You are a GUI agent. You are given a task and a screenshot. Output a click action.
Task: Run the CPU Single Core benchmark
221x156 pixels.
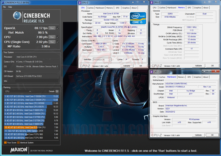click(52, 42)
